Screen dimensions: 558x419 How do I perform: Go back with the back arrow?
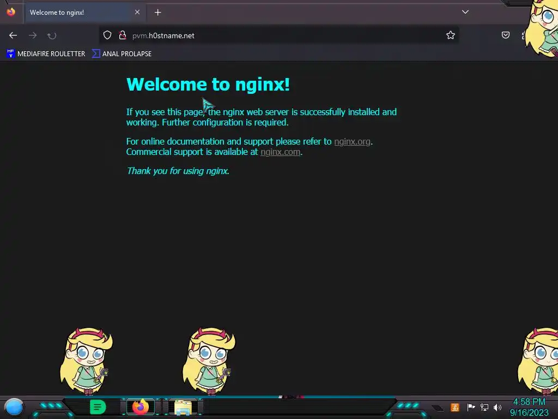13,35
